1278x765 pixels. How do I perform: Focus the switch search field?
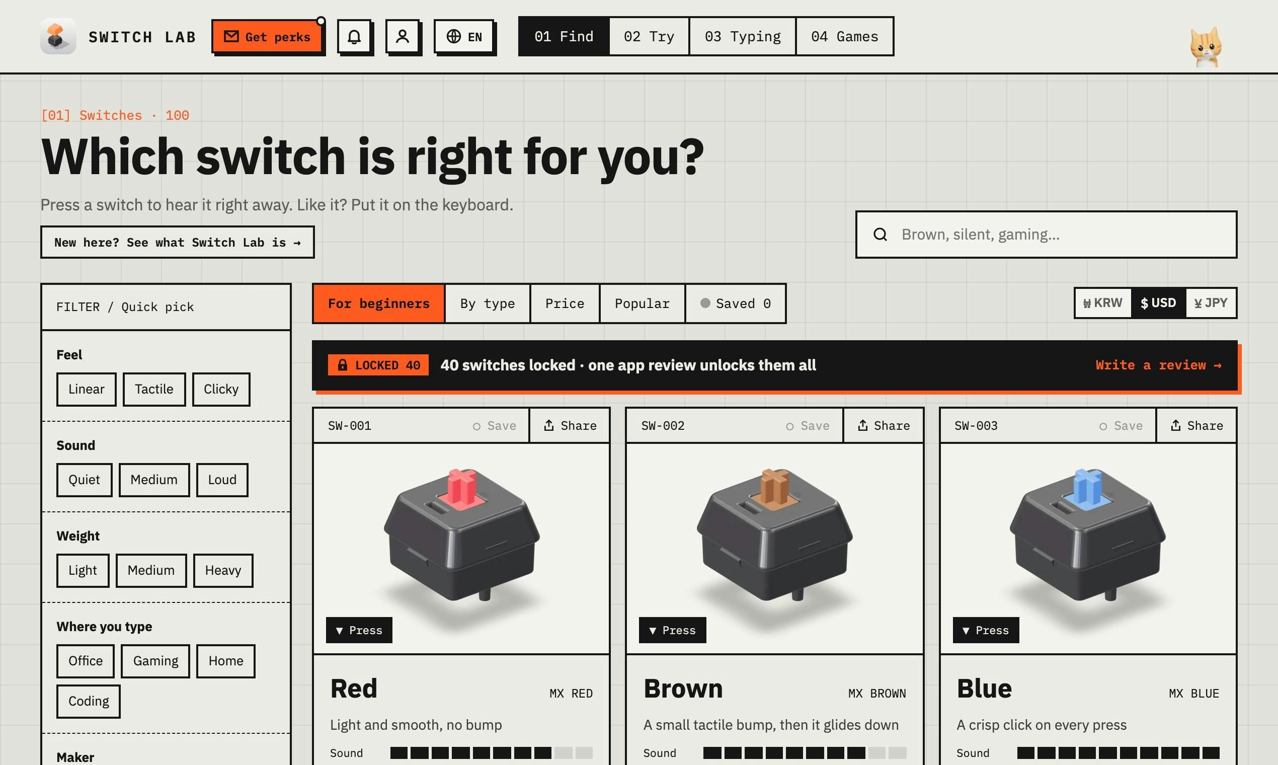click(1046, 235)
